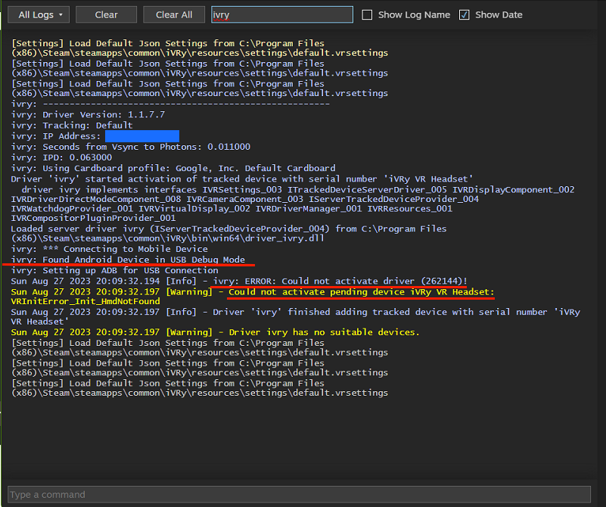This screenshot has height=507, width=606.
Task: Focus the log filter field containing 'ivry'
Action: tap(282, 14)
